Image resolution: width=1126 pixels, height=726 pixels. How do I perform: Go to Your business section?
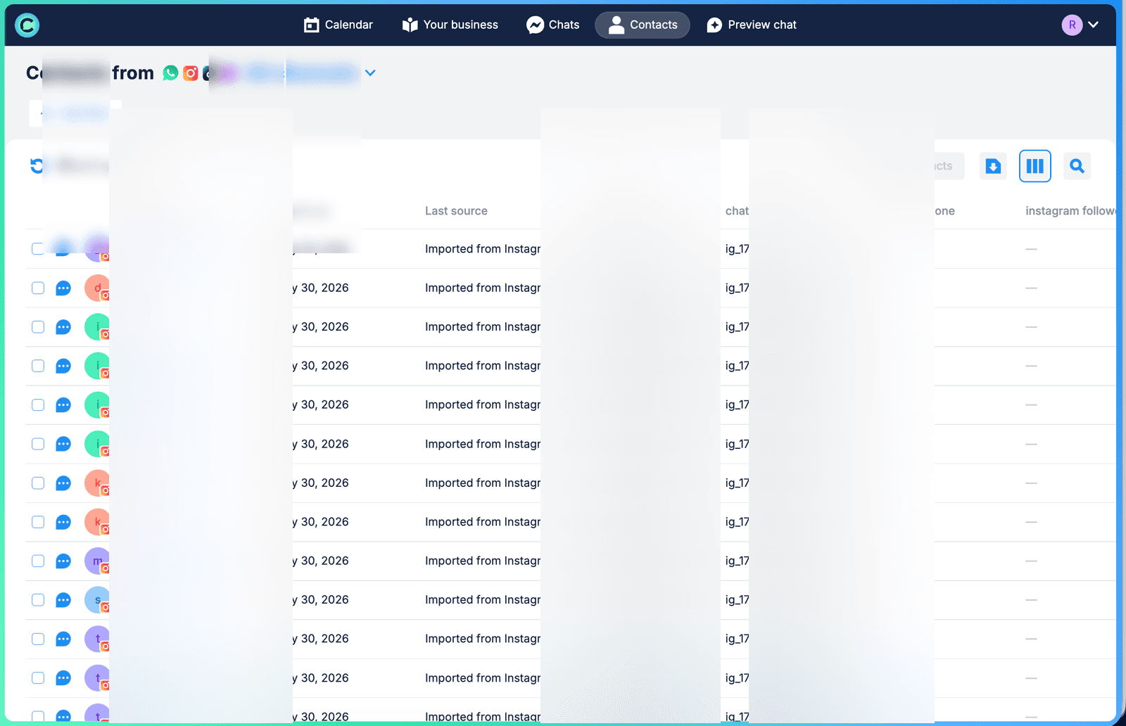[x=450, y=25]
